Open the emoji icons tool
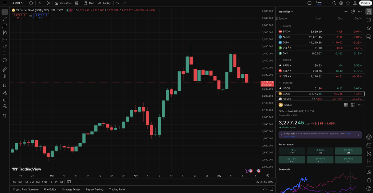 click(x=5, y=60)
